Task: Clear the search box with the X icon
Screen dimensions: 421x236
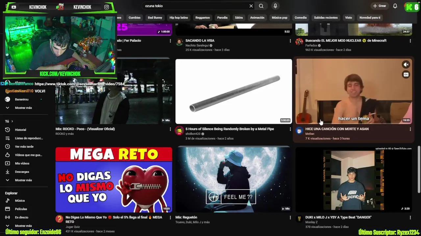Action: tap(251, 6)
